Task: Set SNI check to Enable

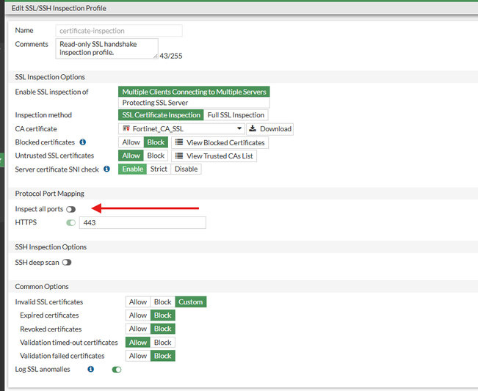Action: [133, 169]
